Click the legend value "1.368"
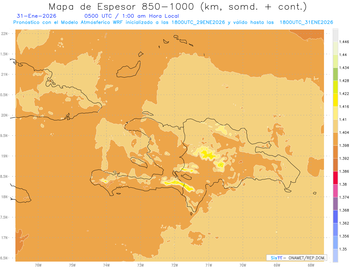The image size is (349, 269). tap(344, 210)
